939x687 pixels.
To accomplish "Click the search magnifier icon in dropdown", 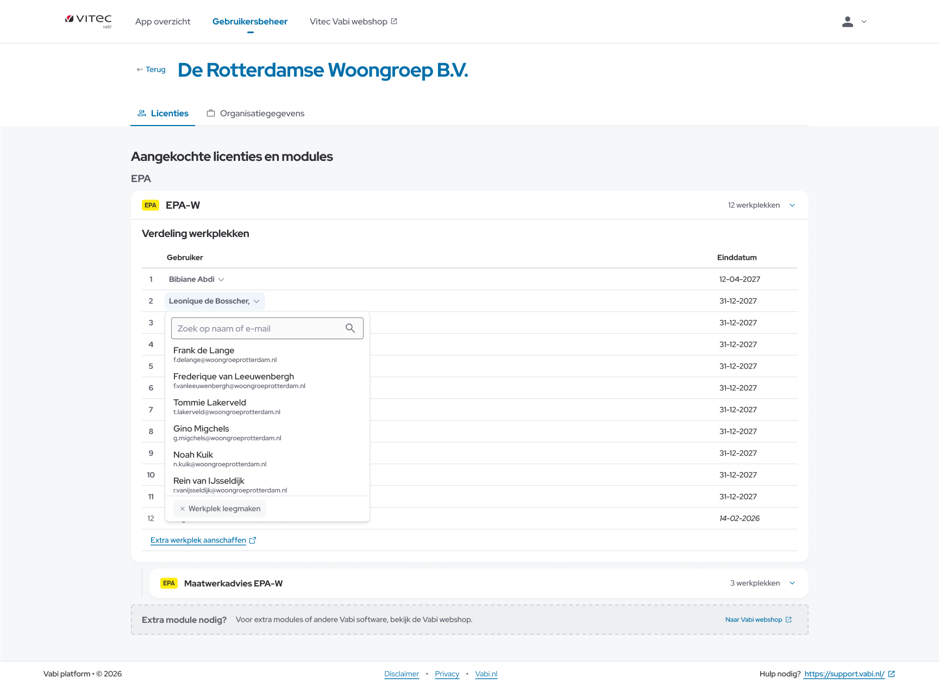I will 350,328.
